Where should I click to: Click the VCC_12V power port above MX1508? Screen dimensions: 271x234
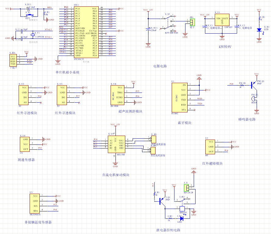115,125
